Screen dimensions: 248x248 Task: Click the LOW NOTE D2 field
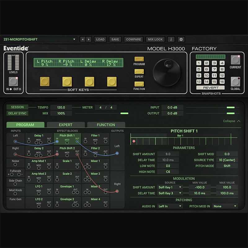point(168,166)
